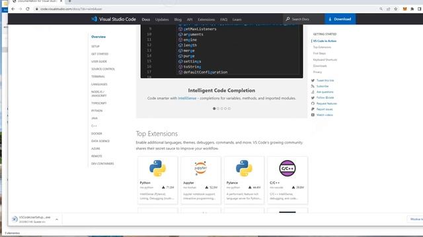The width and height of the screenshot is (423, 237).
Task: Click the GitHub icon beside Request features
Action: [x=313, y=103]
